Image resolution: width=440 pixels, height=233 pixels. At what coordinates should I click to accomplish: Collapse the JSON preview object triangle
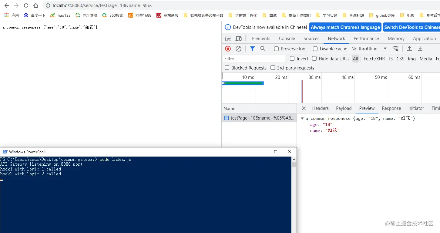(x=302, y=119)
